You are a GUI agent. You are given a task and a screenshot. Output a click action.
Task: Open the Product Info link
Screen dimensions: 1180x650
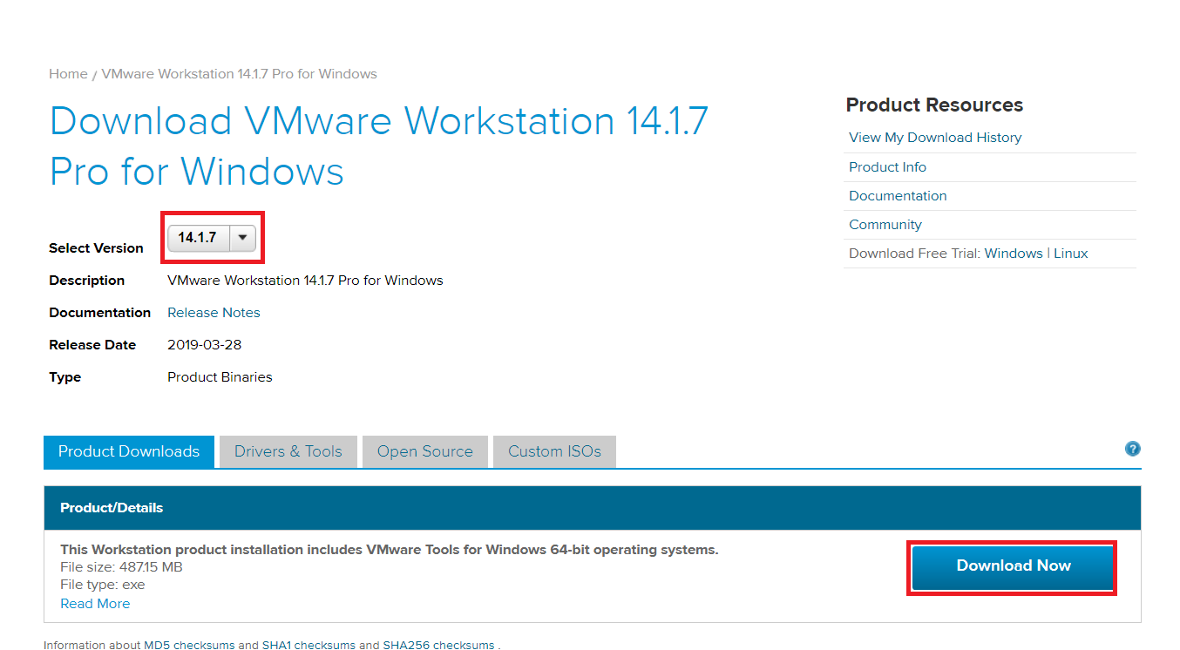tap(887, 167)
